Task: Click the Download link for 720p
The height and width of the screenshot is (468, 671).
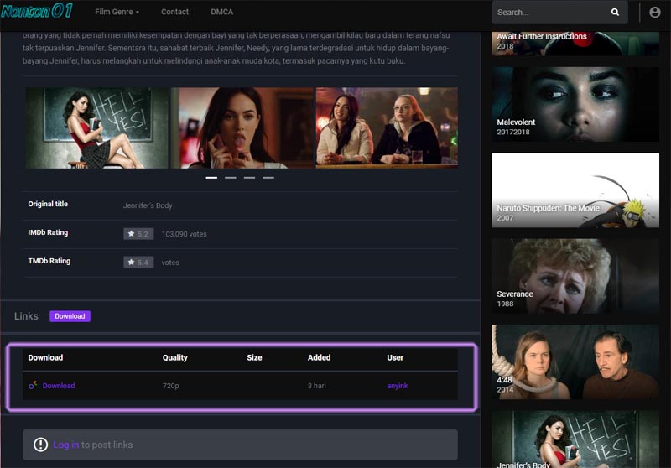Action: click(59, 386)
